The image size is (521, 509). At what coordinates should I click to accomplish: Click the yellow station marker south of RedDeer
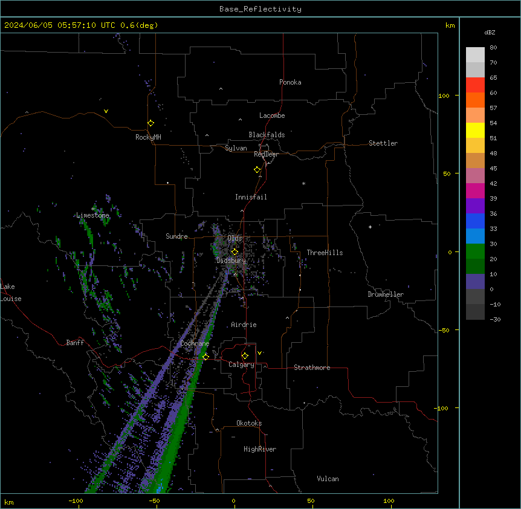click(x=257, y=170)
